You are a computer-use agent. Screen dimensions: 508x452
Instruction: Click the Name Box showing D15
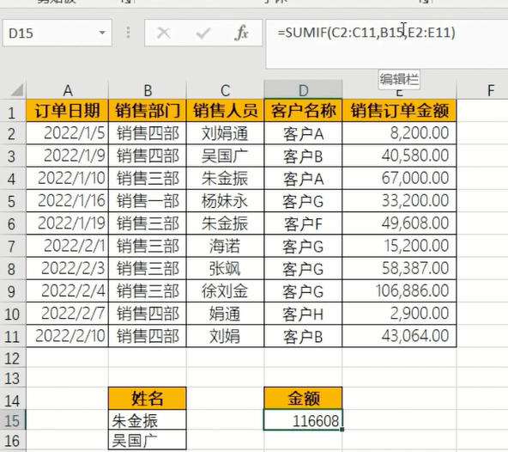coord(57,33)
